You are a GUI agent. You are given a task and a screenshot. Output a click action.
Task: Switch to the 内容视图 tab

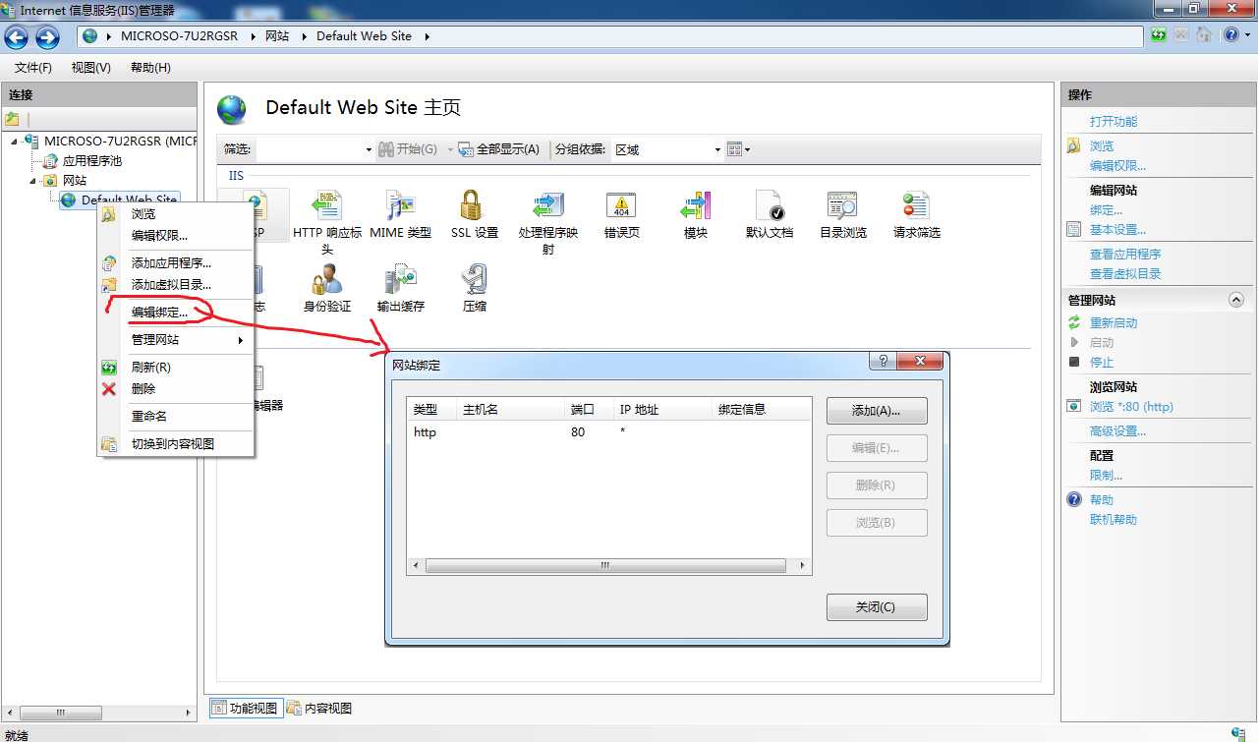(x=319, y=708)
